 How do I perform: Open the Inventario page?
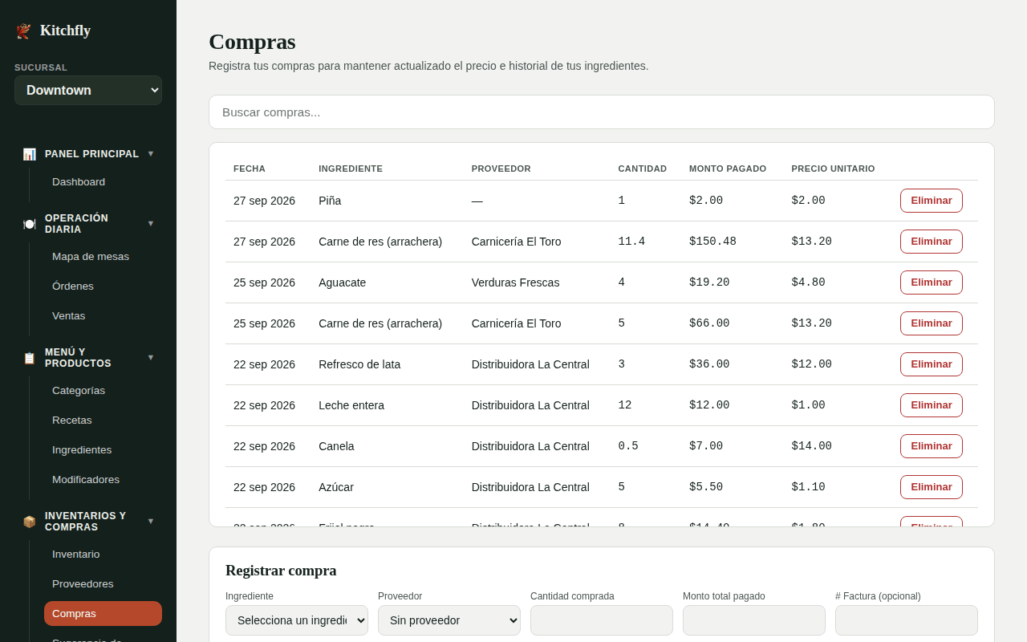click(x=103, y=555)
